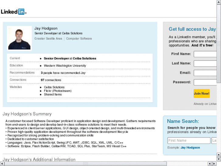The width and height of the screenshot is (221, 166).
Task: Click the LinkedIn logo
Action: 14,12
